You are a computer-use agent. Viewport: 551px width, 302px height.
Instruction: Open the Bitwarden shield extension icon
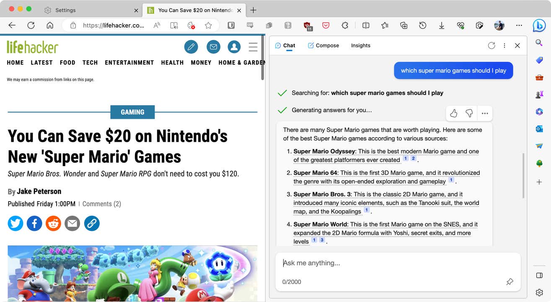231,26
